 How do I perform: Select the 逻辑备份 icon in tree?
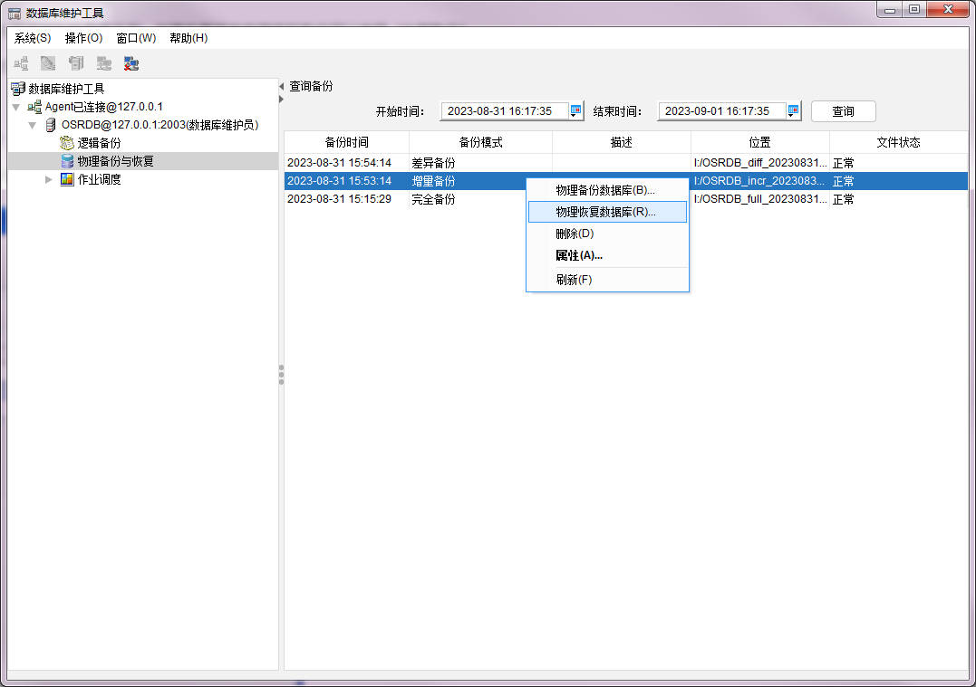(67, 143)
